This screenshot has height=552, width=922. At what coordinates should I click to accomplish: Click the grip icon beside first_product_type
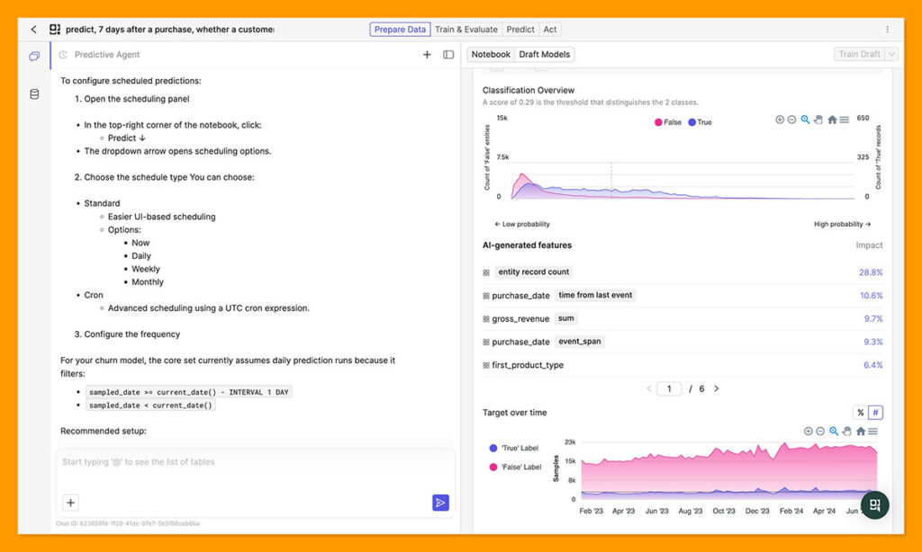(x=486, y=365)
